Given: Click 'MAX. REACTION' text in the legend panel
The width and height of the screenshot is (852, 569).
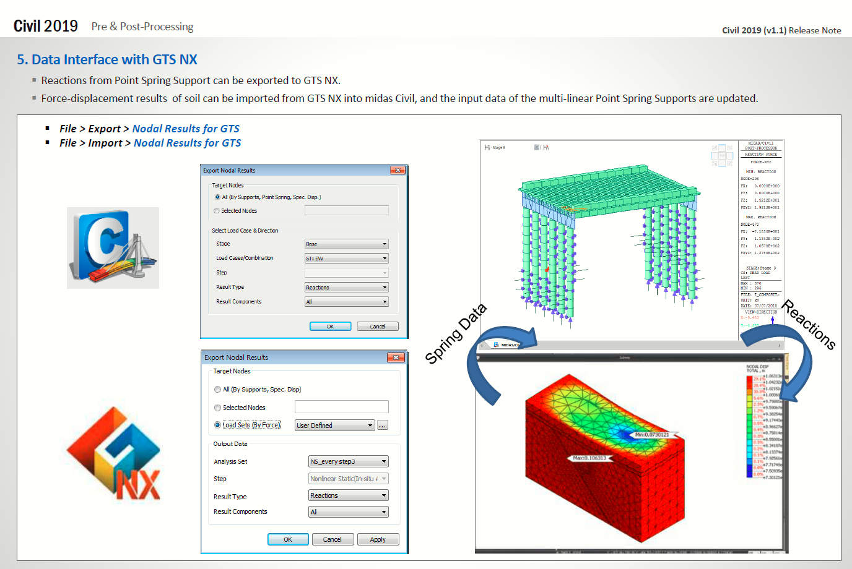Looking at the screenshot, I should coord(761,217).
